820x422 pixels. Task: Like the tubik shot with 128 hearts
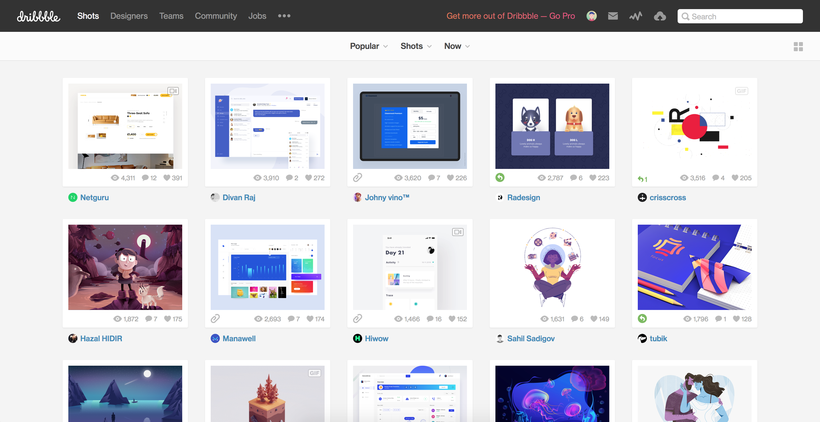pyautogui.click(x=736, y=319)
